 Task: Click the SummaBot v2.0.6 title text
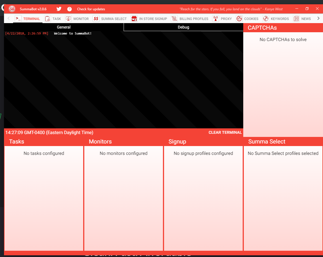33,9
